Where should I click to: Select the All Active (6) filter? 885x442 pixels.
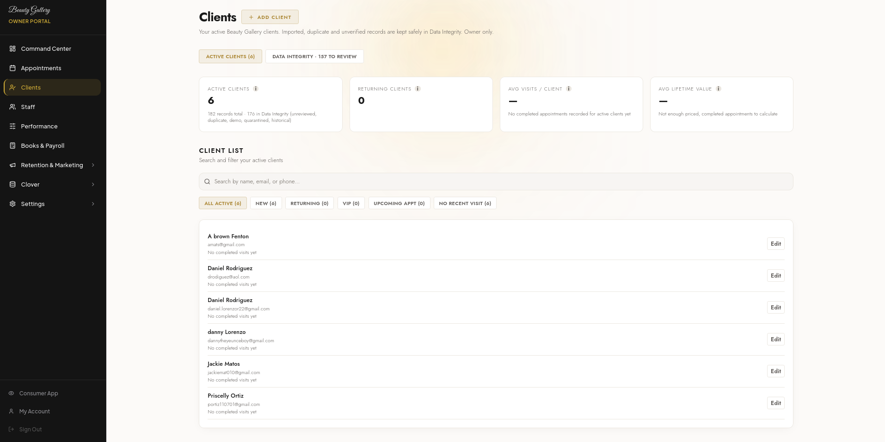click(x=223, y=203)
